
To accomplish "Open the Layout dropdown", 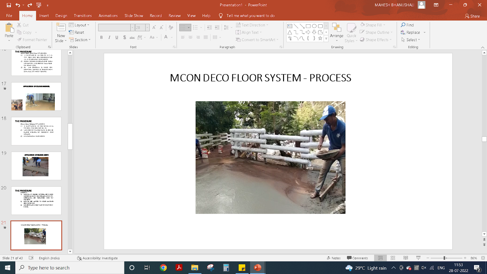I will [79, 25].
